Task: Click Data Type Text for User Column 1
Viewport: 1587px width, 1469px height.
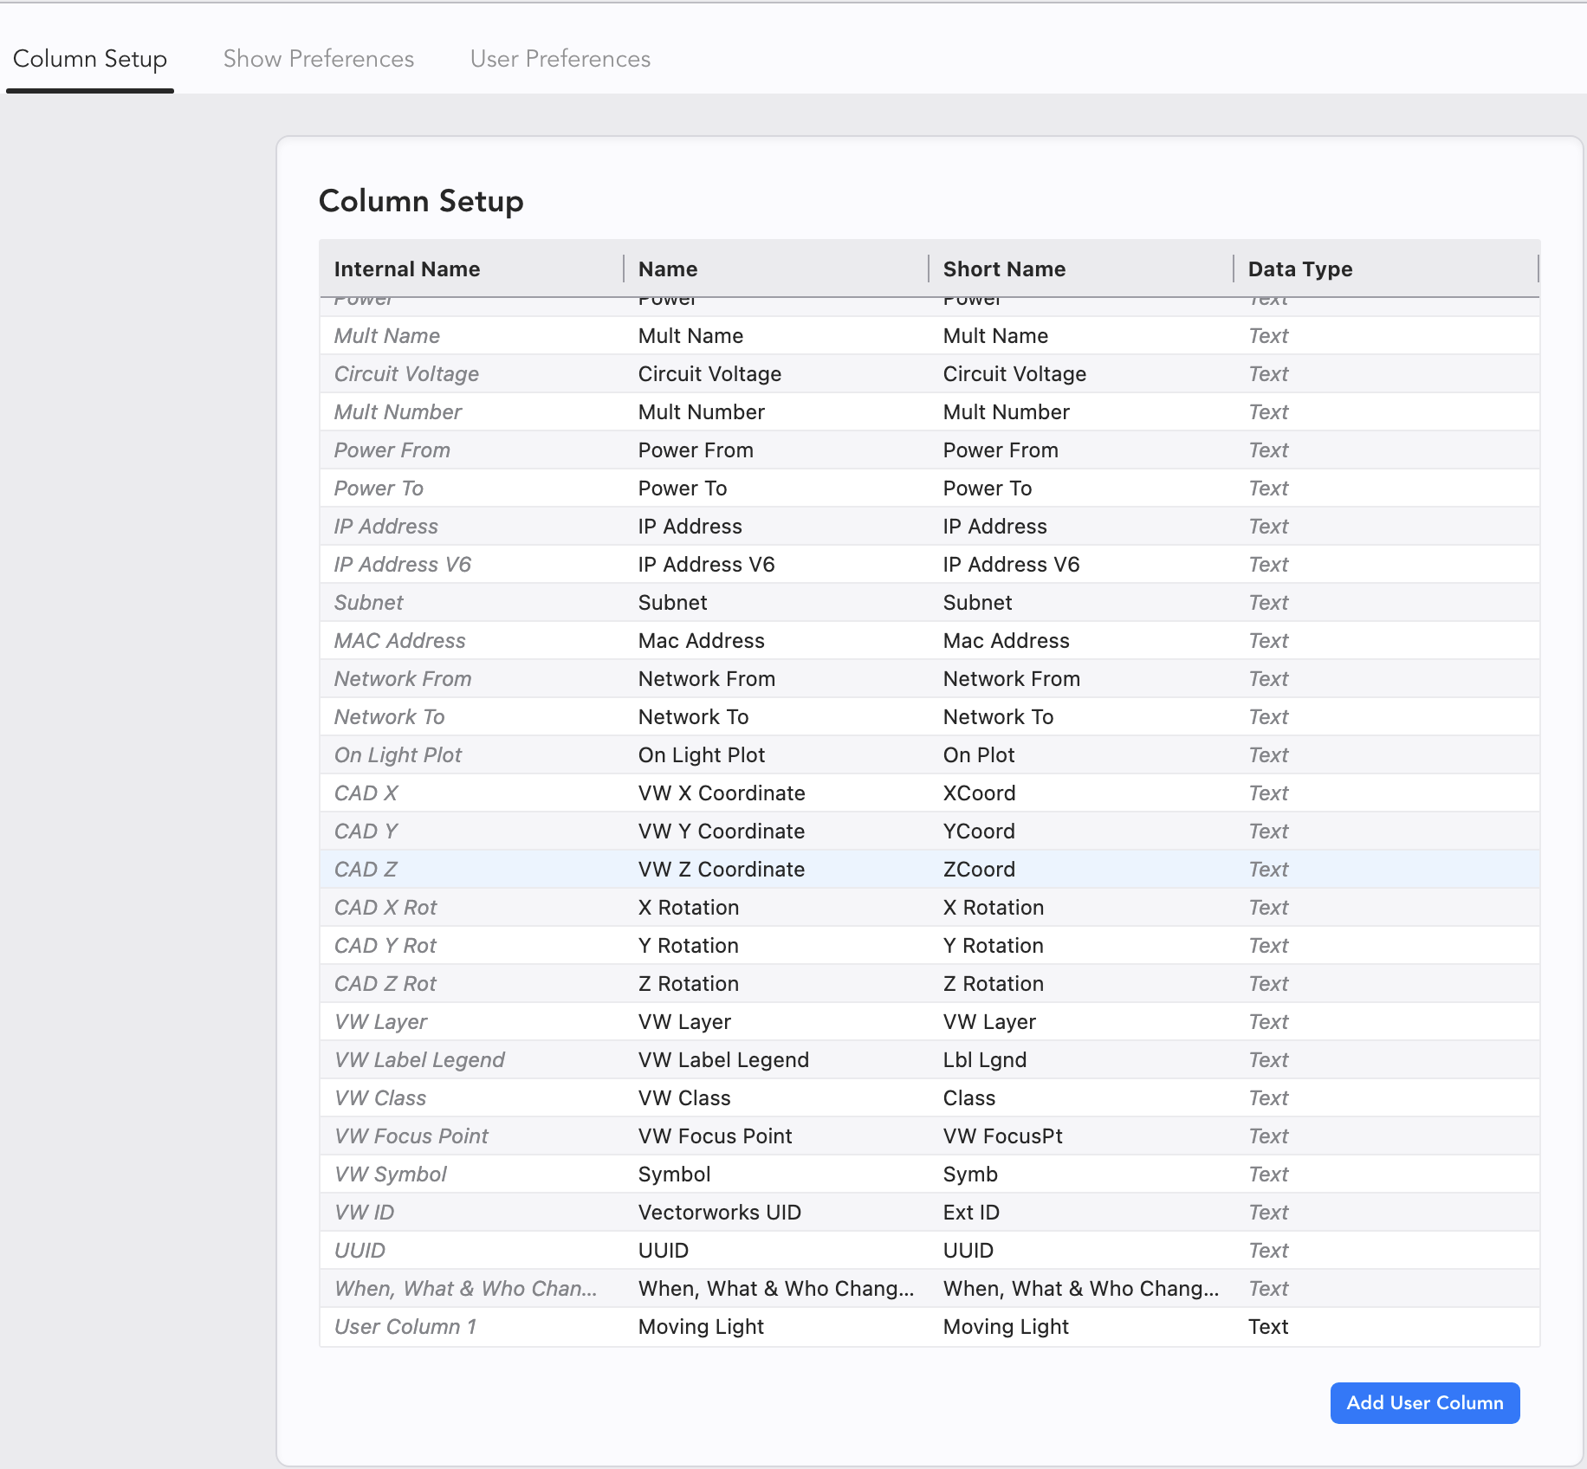Action: (1268, 1327)
